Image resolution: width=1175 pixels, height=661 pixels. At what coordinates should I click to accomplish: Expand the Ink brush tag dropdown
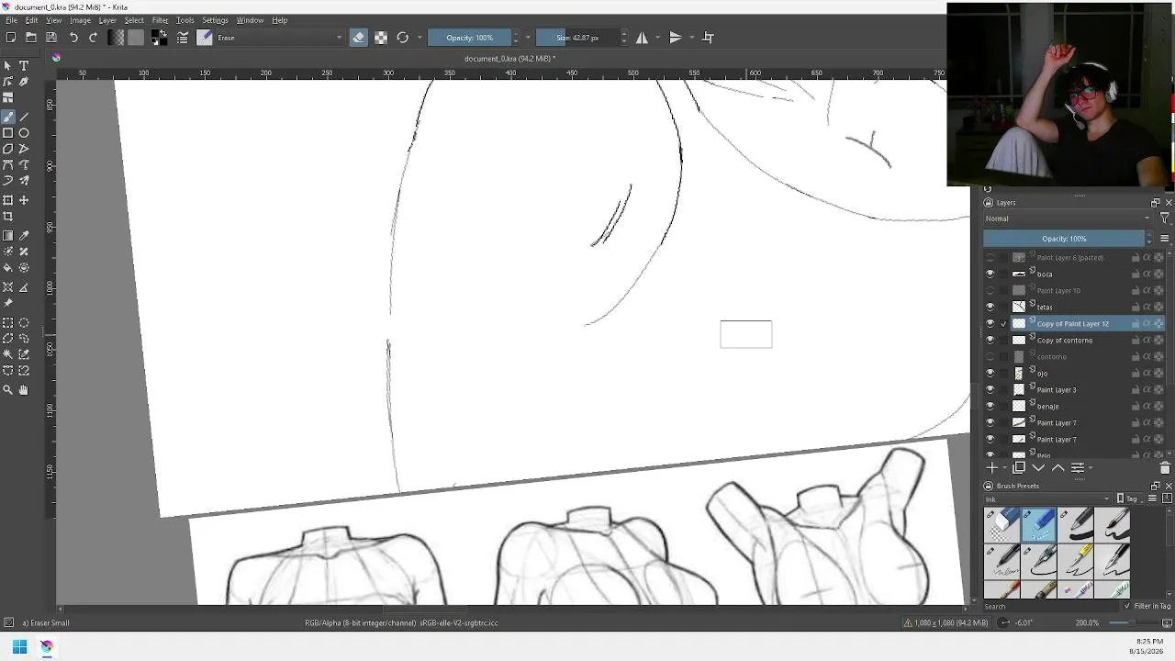1047,499
